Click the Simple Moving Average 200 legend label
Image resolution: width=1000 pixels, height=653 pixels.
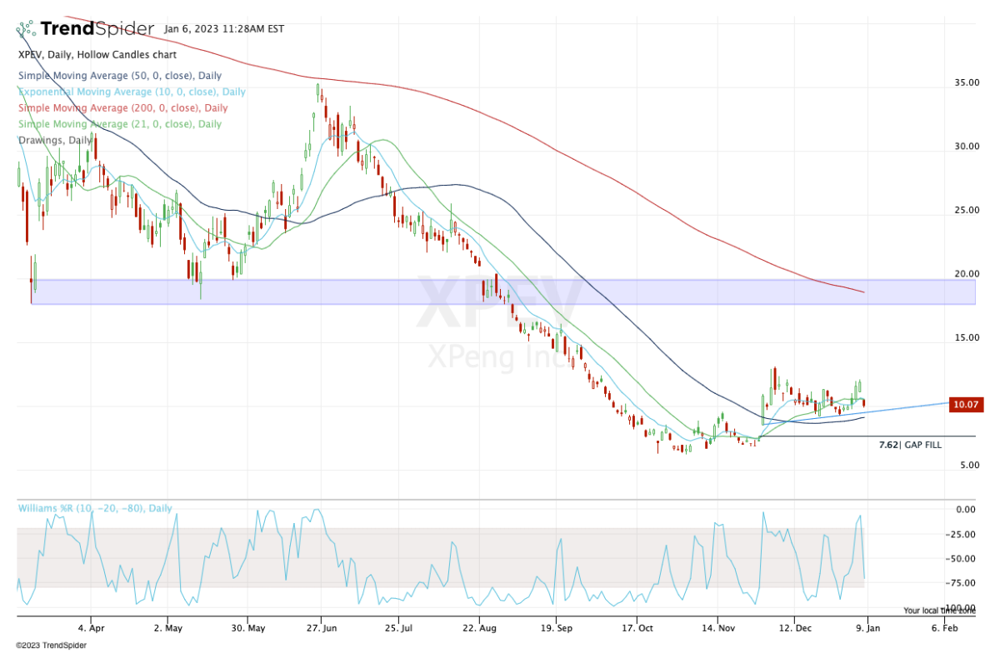tap(122, 108)
